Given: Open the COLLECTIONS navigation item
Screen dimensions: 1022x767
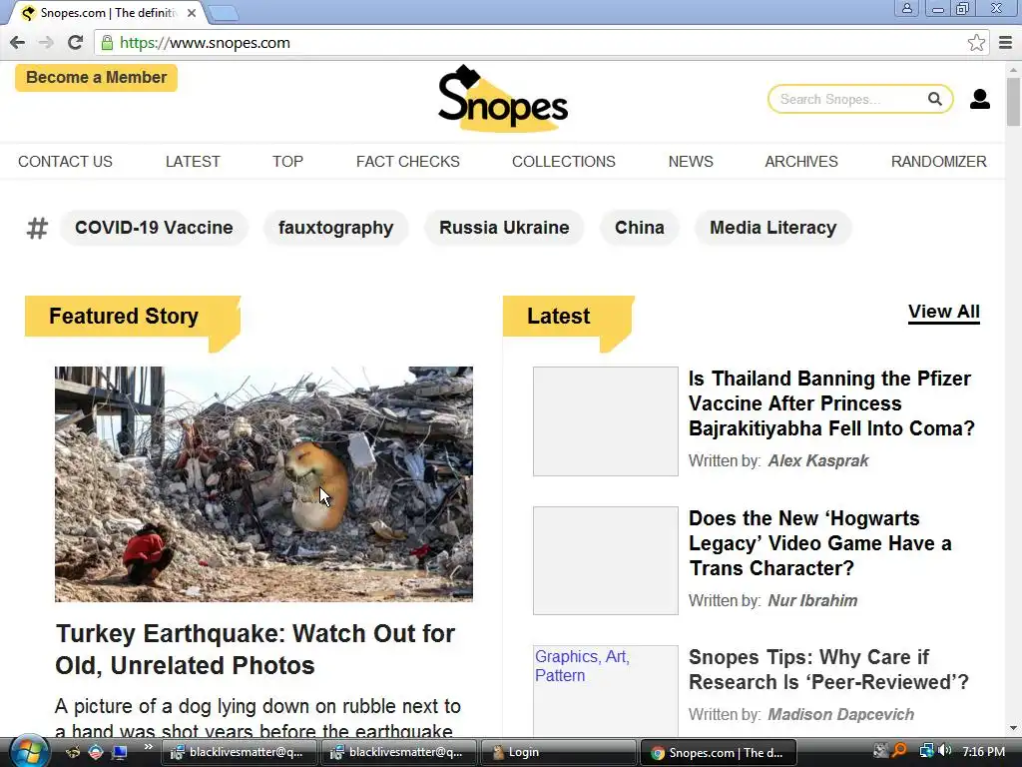Looking at the screenshot, I should 564,162.
